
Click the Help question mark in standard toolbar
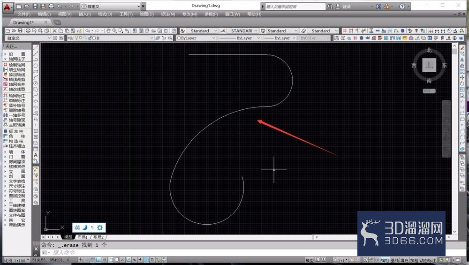click(174, 30)
